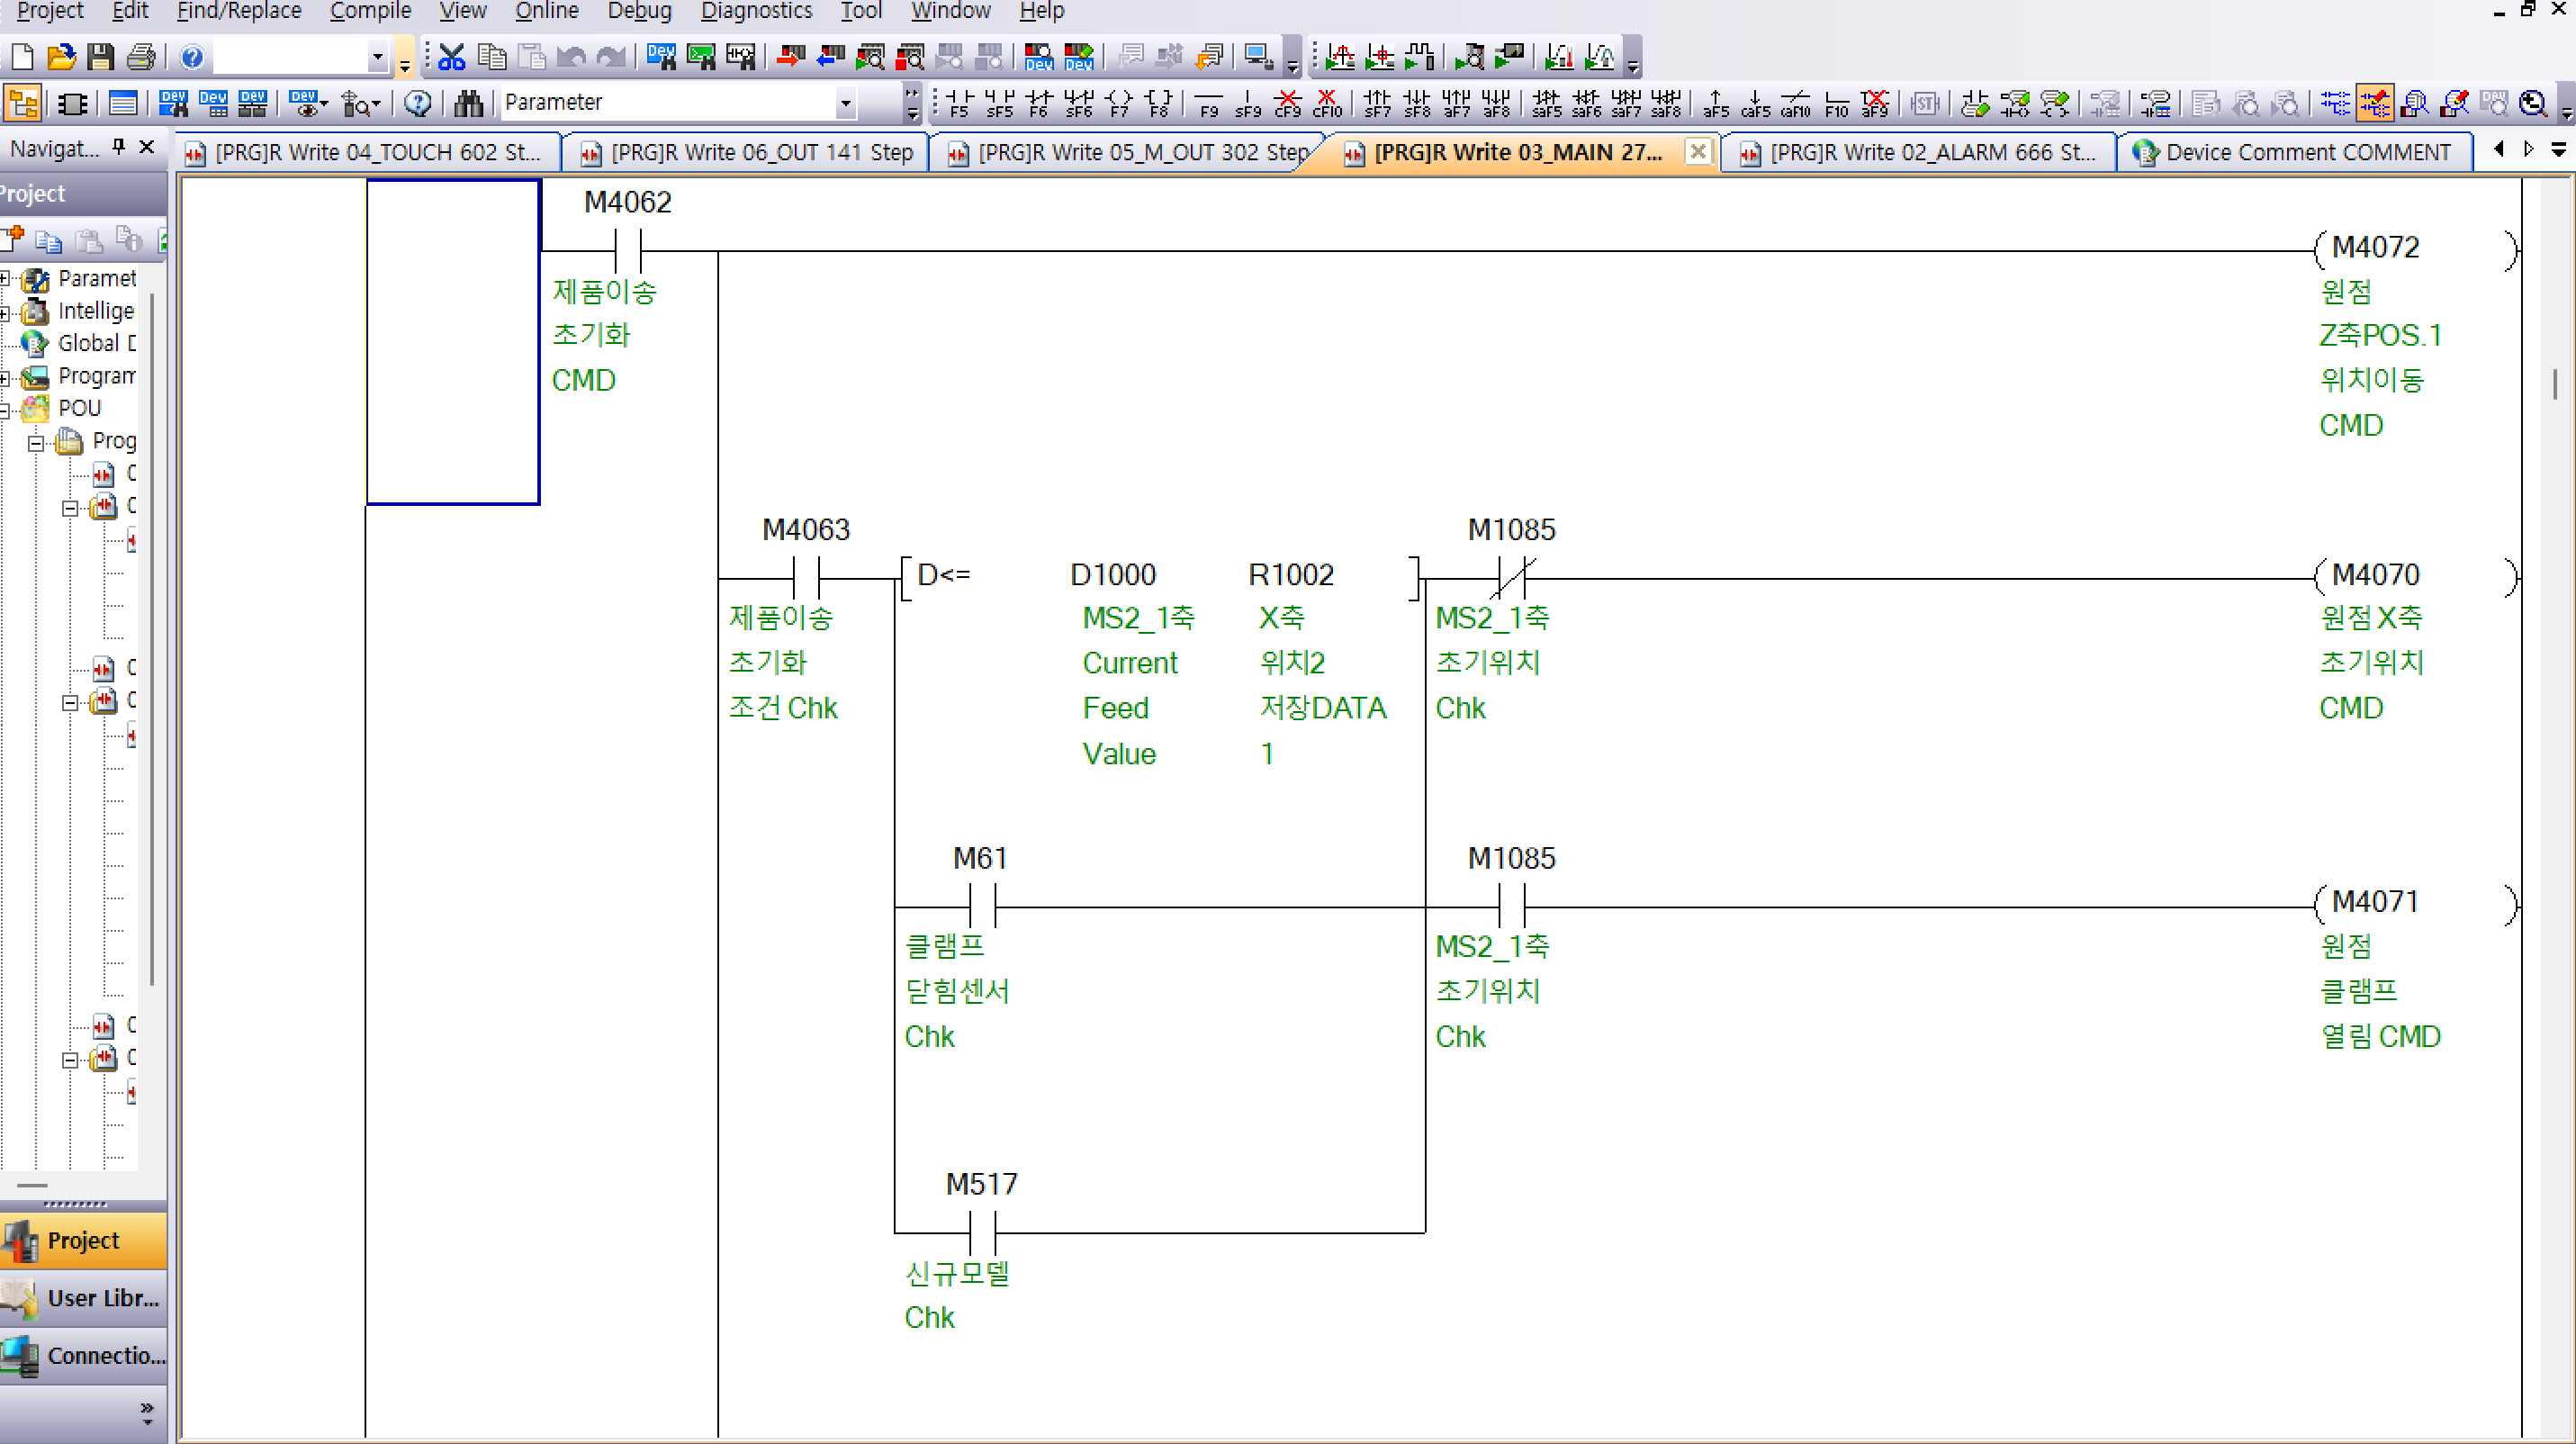Insert vertical line with sF9 icon
The width and height of the screenshot is (2576, 1444).
[1248, 103]
